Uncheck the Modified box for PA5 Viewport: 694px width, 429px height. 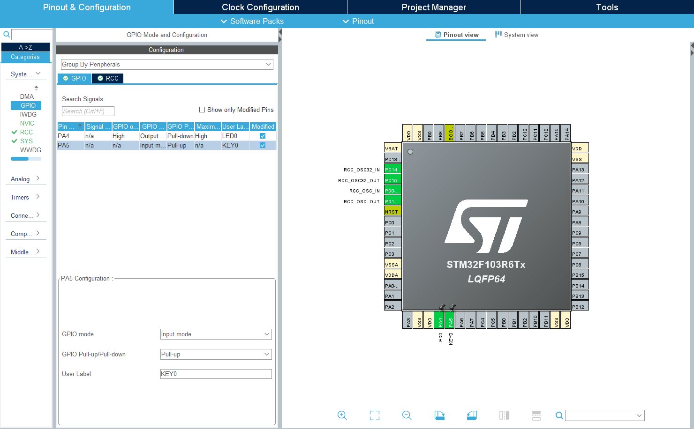pos(263,145)
